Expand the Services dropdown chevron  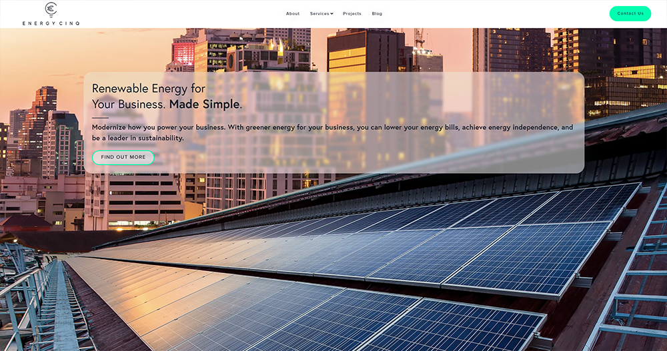(331, 14)
